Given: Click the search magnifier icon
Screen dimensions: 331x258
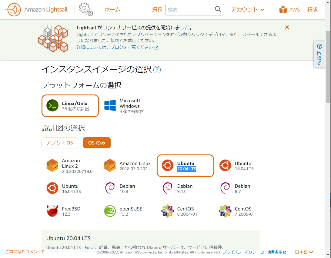Looking at the screenshot, I should click(x=218, y=9).
